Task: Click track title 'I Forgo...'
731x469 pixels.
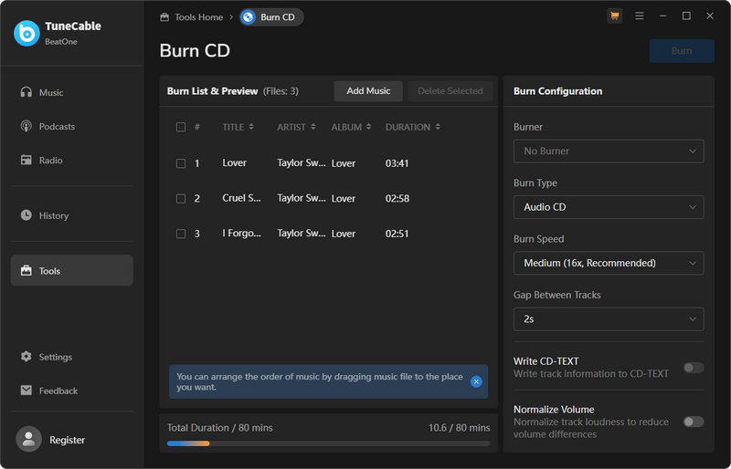Action: [241, 233]
